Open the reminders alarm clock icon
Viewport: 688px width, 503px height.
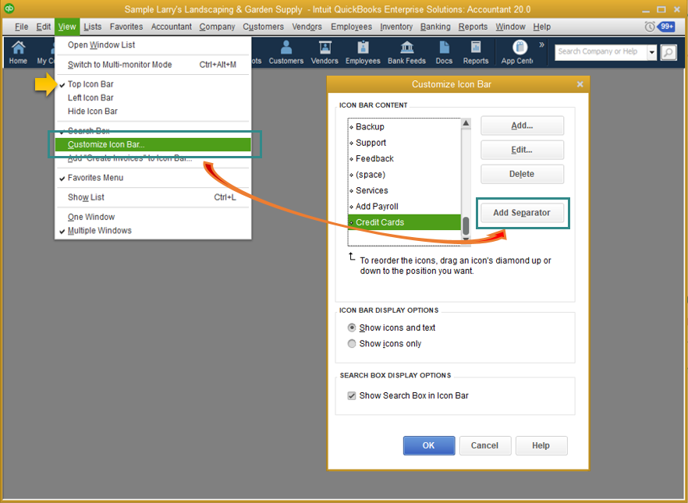click(x=649, y=27)
